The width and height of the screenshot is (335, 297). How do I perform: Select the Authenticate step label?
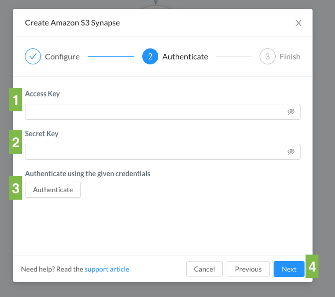[x=185, y=56]
